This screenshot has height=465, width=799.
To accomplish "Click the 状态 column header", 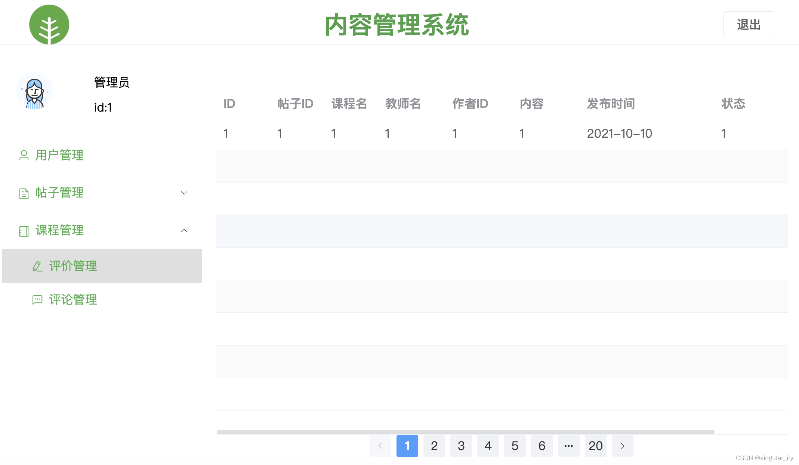I will pyautogui.click(x=733, y=103).
